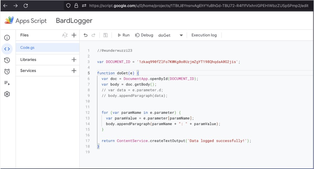Click the DOCUMENT_ID string value on line 3
This screenshot has width=314, height=169.
[187, 62]
